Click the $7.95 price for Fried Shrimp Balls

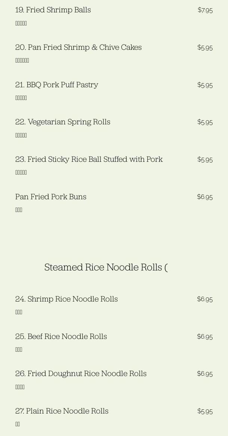point(205,10)
